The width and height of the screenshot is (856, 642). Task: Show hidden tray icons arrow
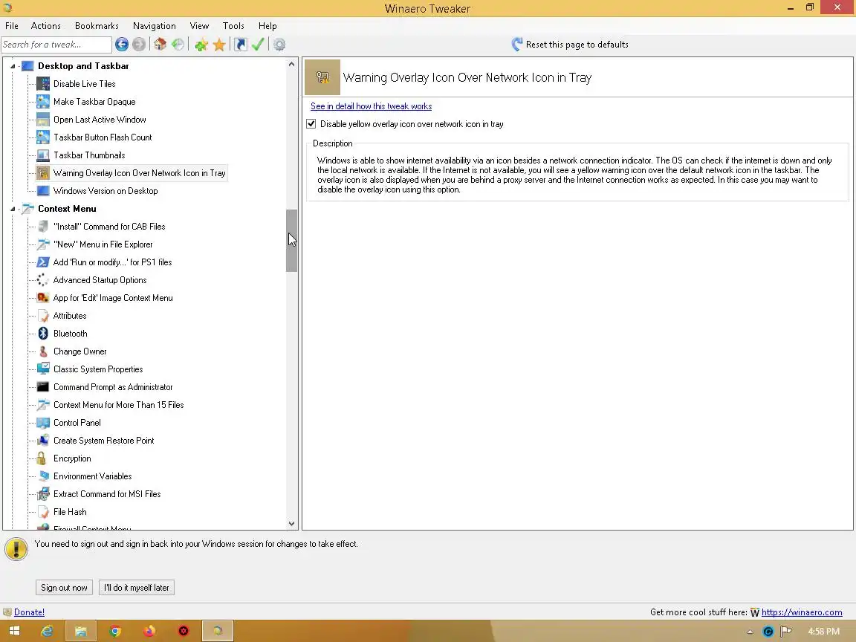750,632
